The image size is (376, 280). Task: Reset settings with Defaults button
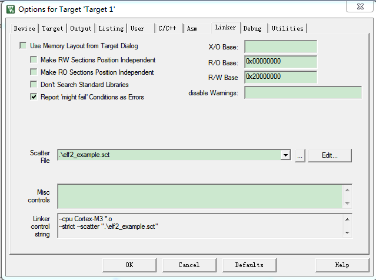point(249,265)
